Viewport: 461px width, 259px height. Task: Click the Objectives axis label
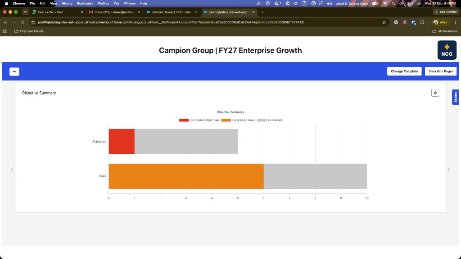[99, 142]
